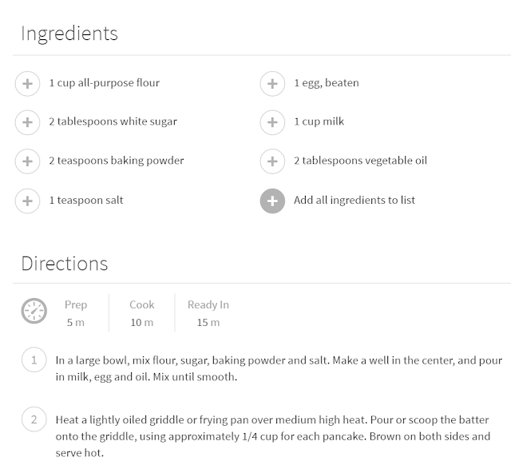Click the Ingredients heading
The width and height of the screenshot is (511, 461).
(69, 34)
